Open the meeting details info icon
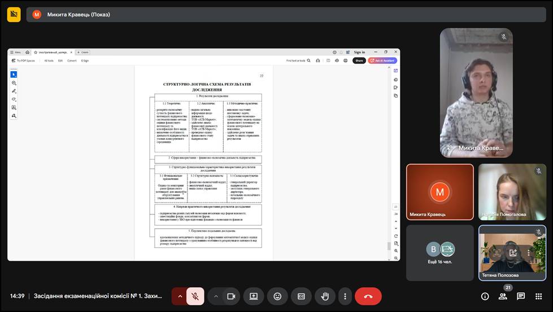The width and height of the screenshot is (553, 312). tap(485, 296)
